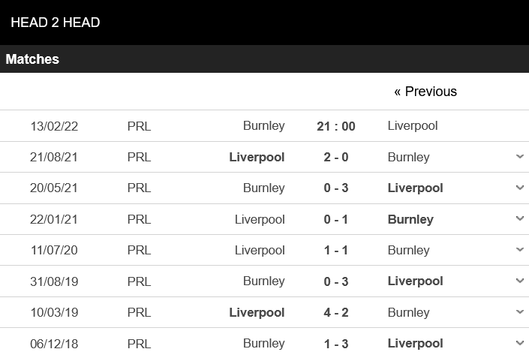This screenshot has width=529, height=355.
Task: Click the 1 - 1 draw score
Action: tap(336, 251)
